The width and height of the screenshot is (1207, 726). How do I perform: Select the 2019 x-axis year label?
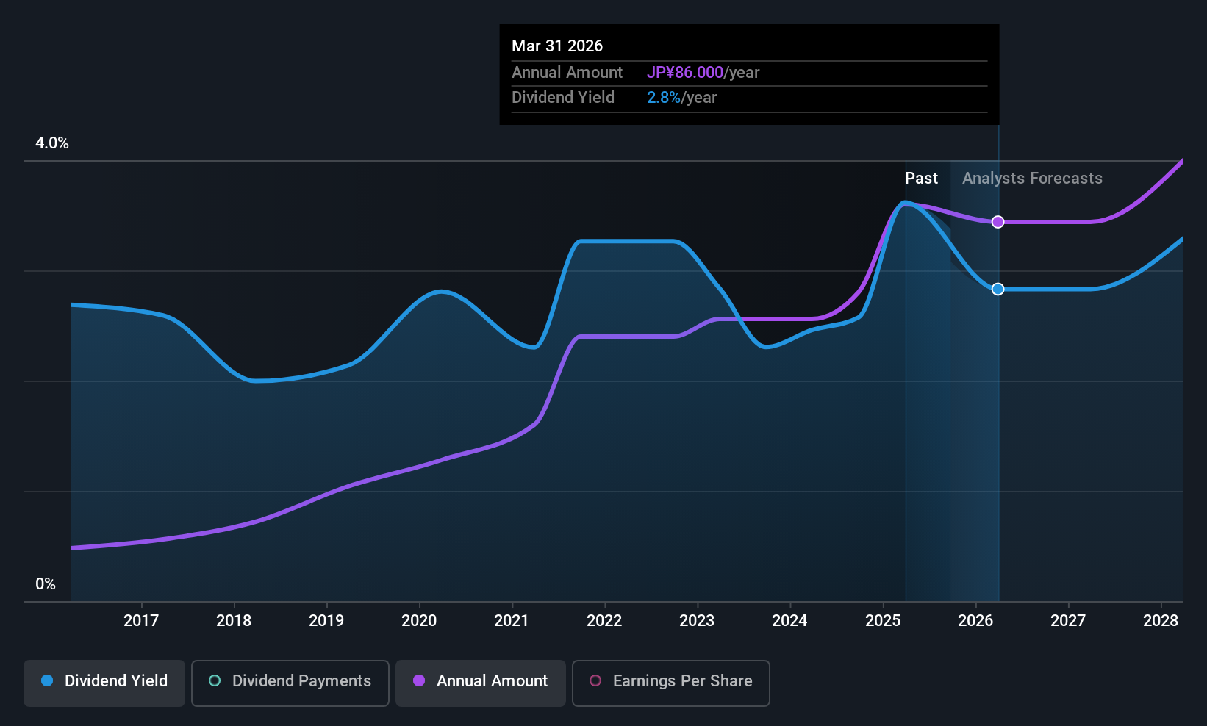(x=326, y=621)
